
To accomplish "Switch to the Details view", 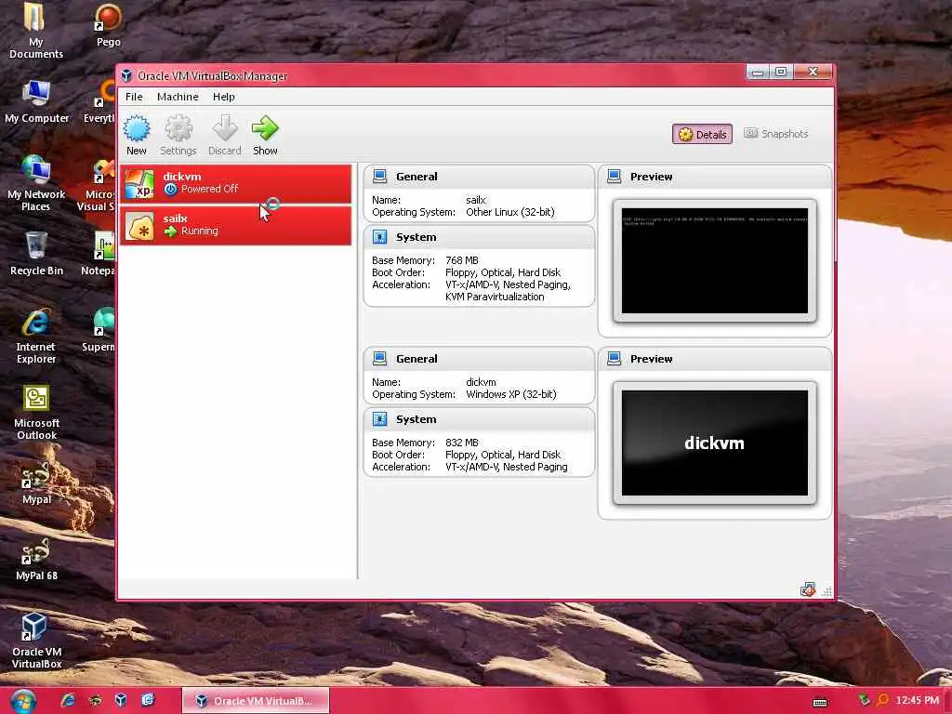I will click(x=702, y=134).
